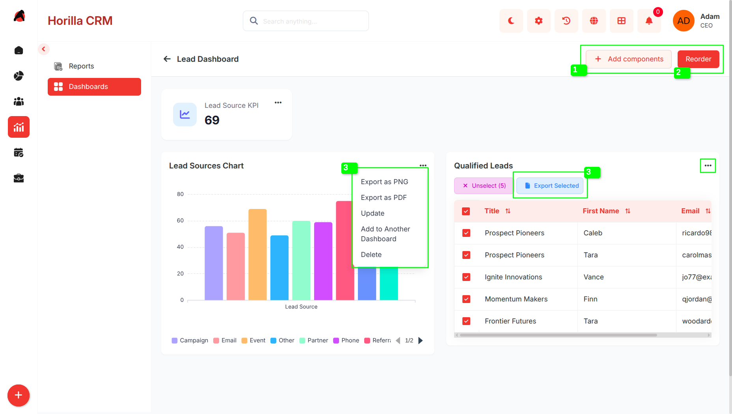Uncheck the Momentum Makers row checkbox
Image resolution: width=732 pixels, height=414 pixels.
pyautogui.click(x=466, y=299)
